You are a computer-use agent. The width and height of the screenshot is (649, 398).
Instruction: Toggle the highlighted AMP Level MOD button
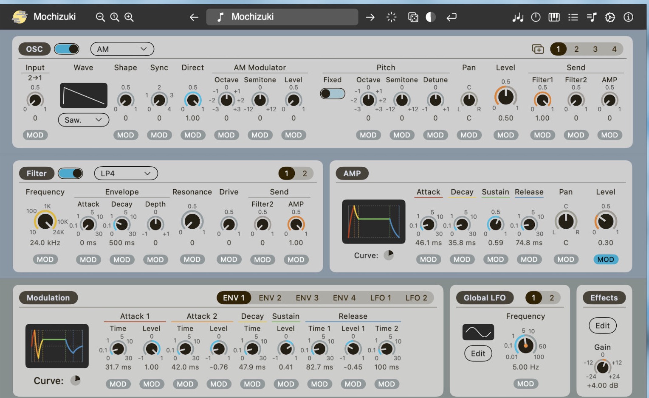tap(606, 259)
